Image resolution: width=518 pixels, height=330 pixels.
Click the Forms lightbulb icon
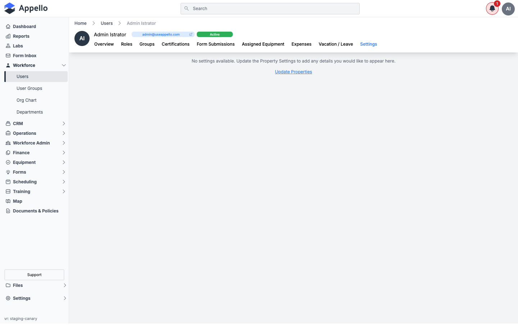coord(8,172)
